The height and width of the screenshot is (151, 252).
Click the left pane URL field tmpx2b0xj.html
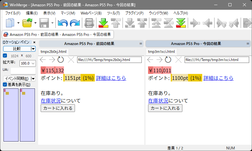[x=109, y=60]
